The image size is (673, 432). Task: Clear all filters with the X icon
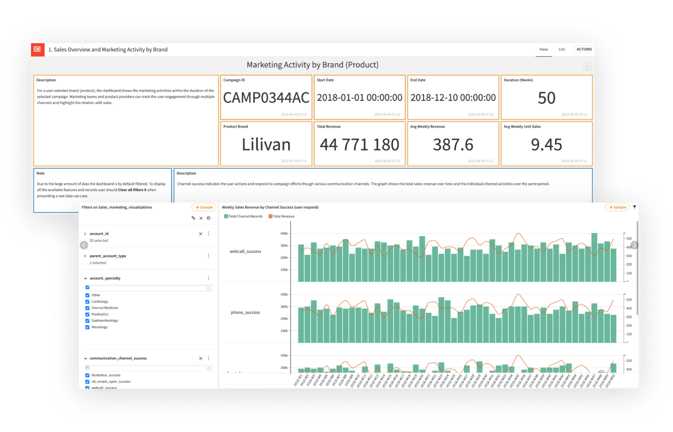pyautogui.click(x=201, y=218)
